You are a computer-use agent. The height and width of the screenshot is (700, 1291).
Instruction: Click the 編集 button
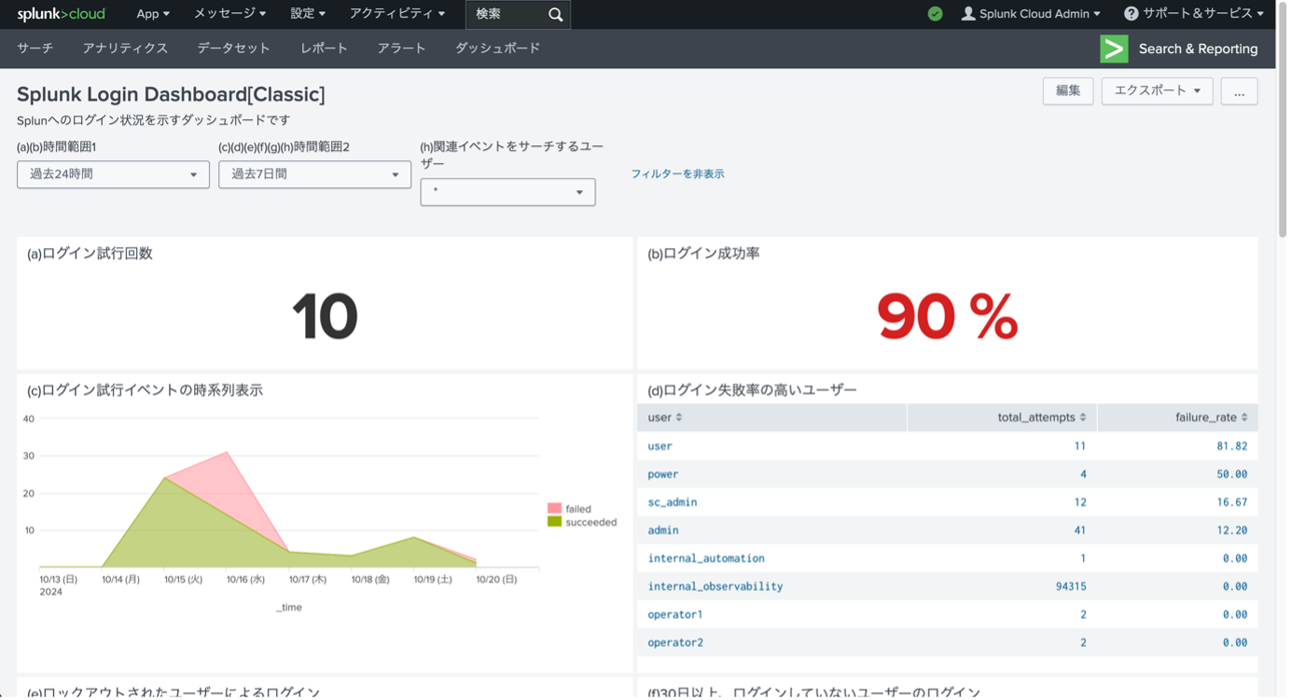pos(1068,90)
